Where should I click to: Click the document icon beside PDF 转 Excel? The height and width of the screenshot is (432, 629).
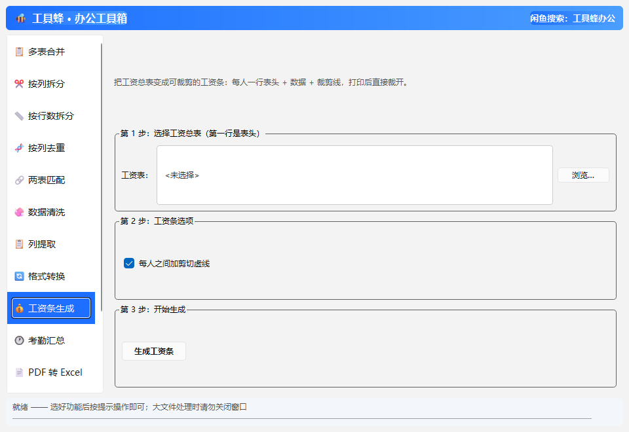tap(19, 372)
